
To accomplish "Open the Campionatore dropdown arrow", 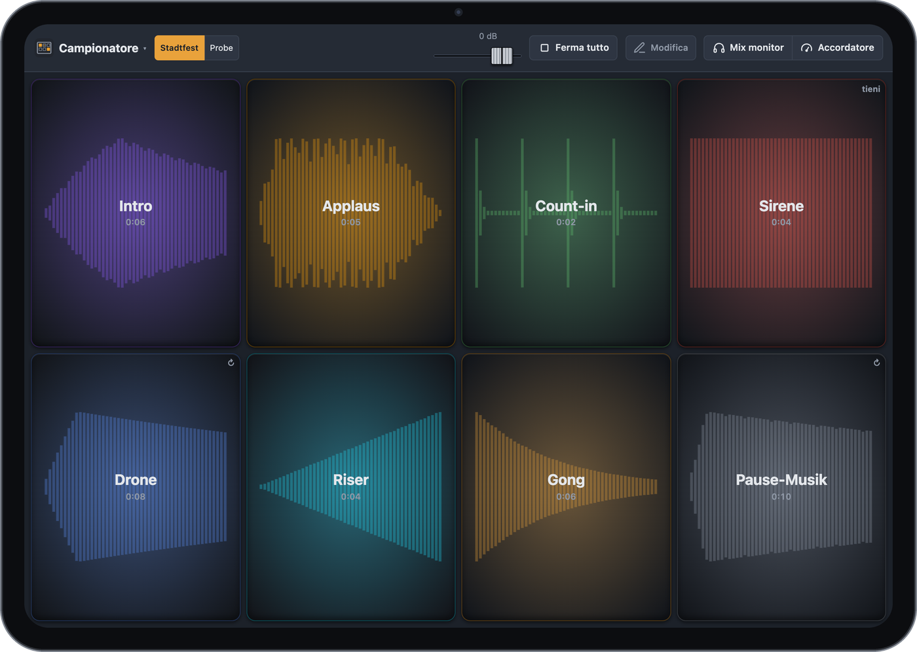I will pyautogui.click(x=145, y=48).
